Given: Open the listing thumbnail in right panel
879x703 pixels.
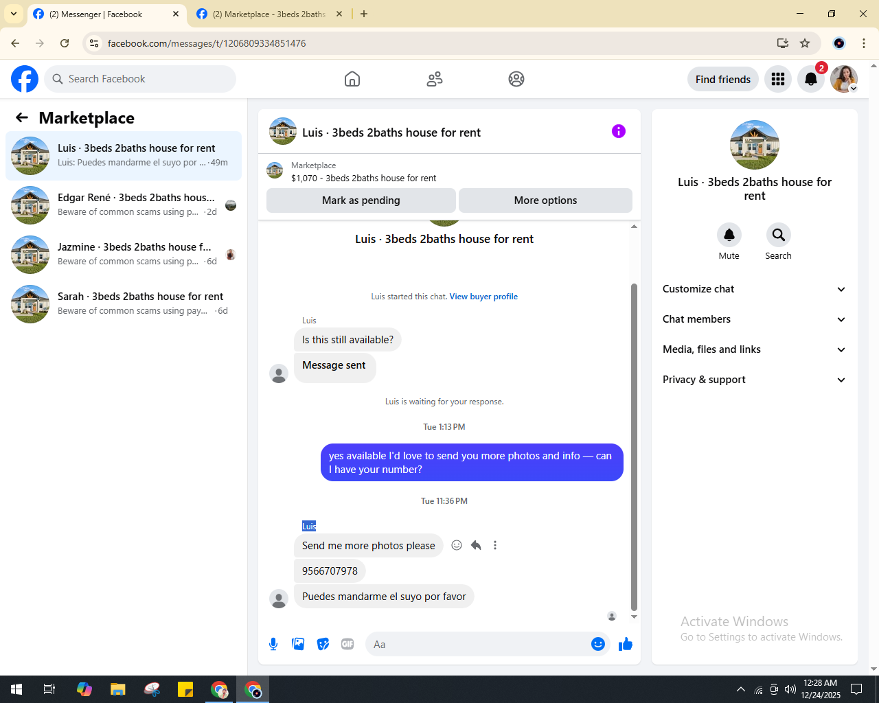Looking at the screenshot, I should (x=755, y=145).
